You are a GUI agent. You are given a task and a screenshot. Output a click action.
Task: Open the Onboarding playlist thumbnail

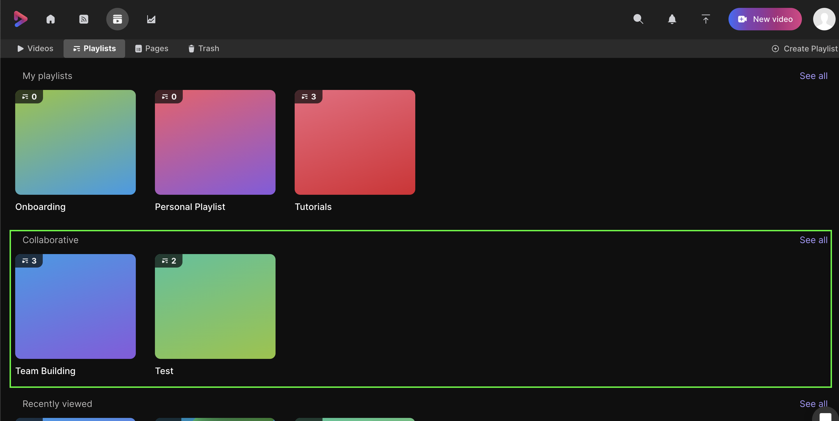[75, 142]
